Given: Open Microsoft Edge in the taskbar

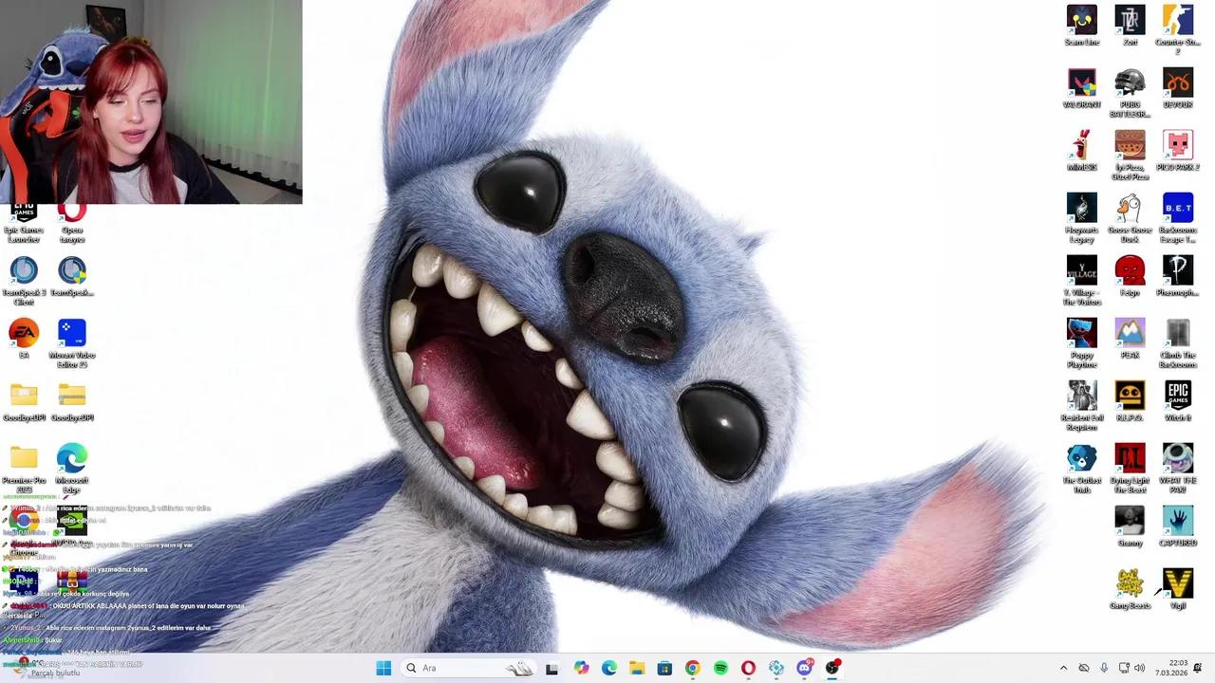Looking at the screenshot, I should point(608,668).
